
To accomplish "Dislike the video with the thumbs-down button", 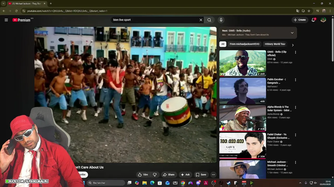I will pos(155,175).
